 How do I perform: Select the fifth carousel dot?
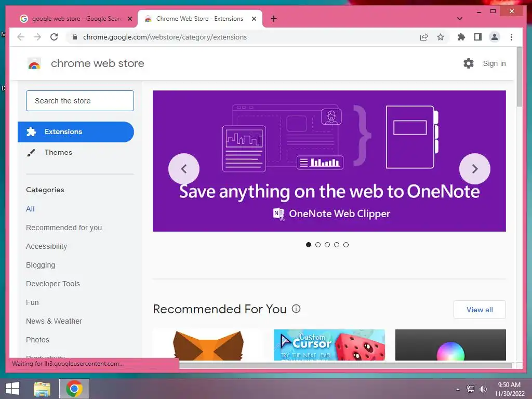pos(345,245)
